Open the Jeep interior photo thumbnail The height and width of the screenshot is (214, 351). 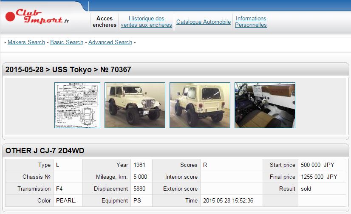click(x=265, y=105)
